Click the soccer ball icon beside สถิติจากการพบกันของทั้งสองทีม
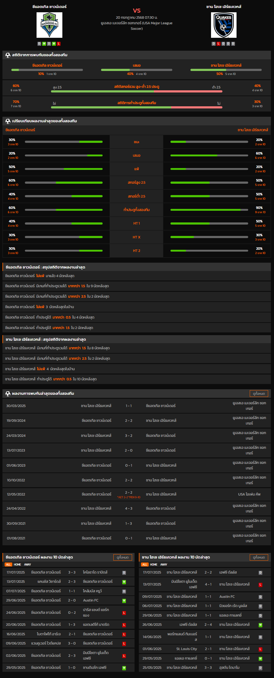Image resolution: width=274 pixels, height=678 pixels. click(8, 55)
